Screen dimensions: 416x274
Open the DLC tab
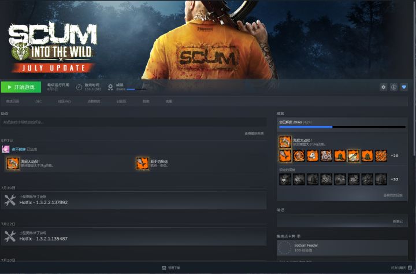[x=39, y=101]
